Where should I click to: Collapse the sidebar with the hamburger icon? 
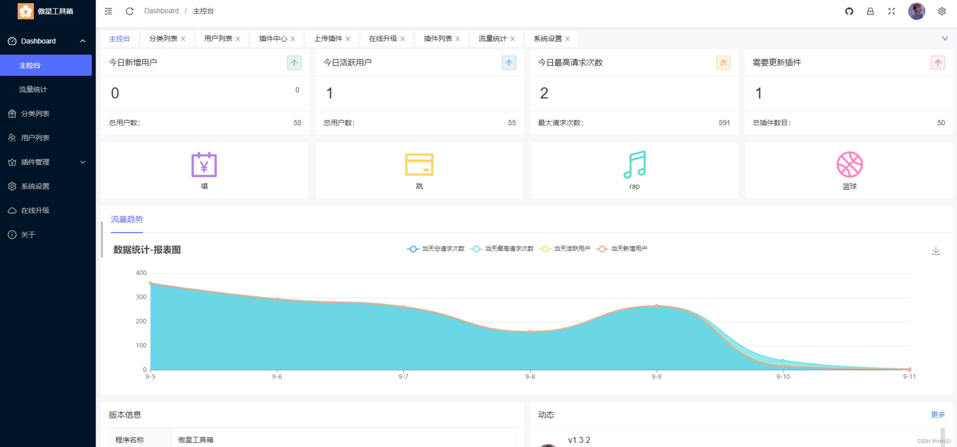[x=108, y=11]
